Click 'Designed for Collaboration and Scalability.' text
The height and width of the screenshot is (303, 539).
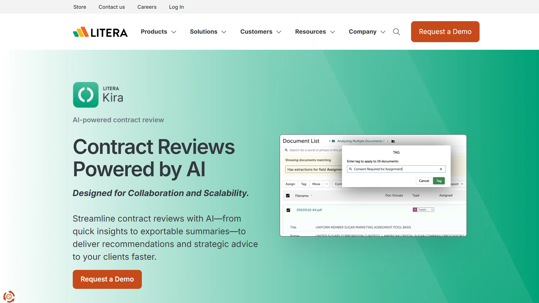(161, 193)
